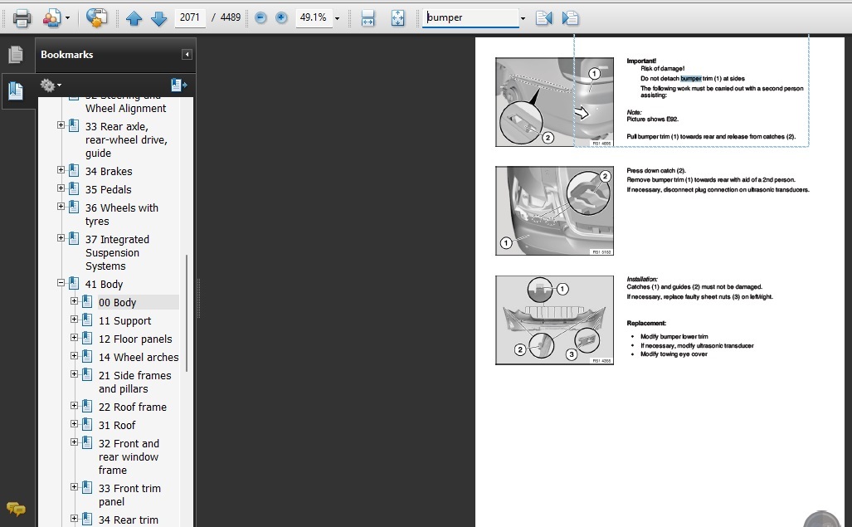The image size is (852, 527).
Task: Select the 33 Rear axle bookmark text
Action: [x=126, y=139]
